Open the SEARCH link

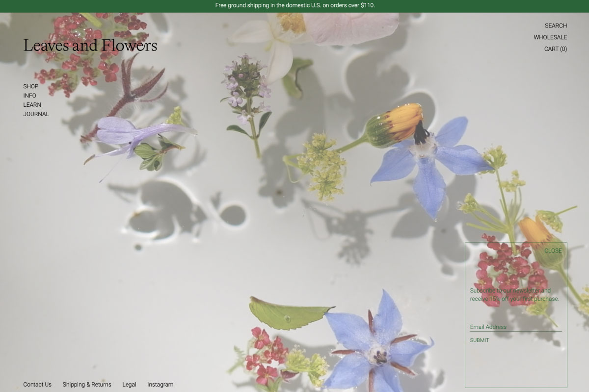556,25
